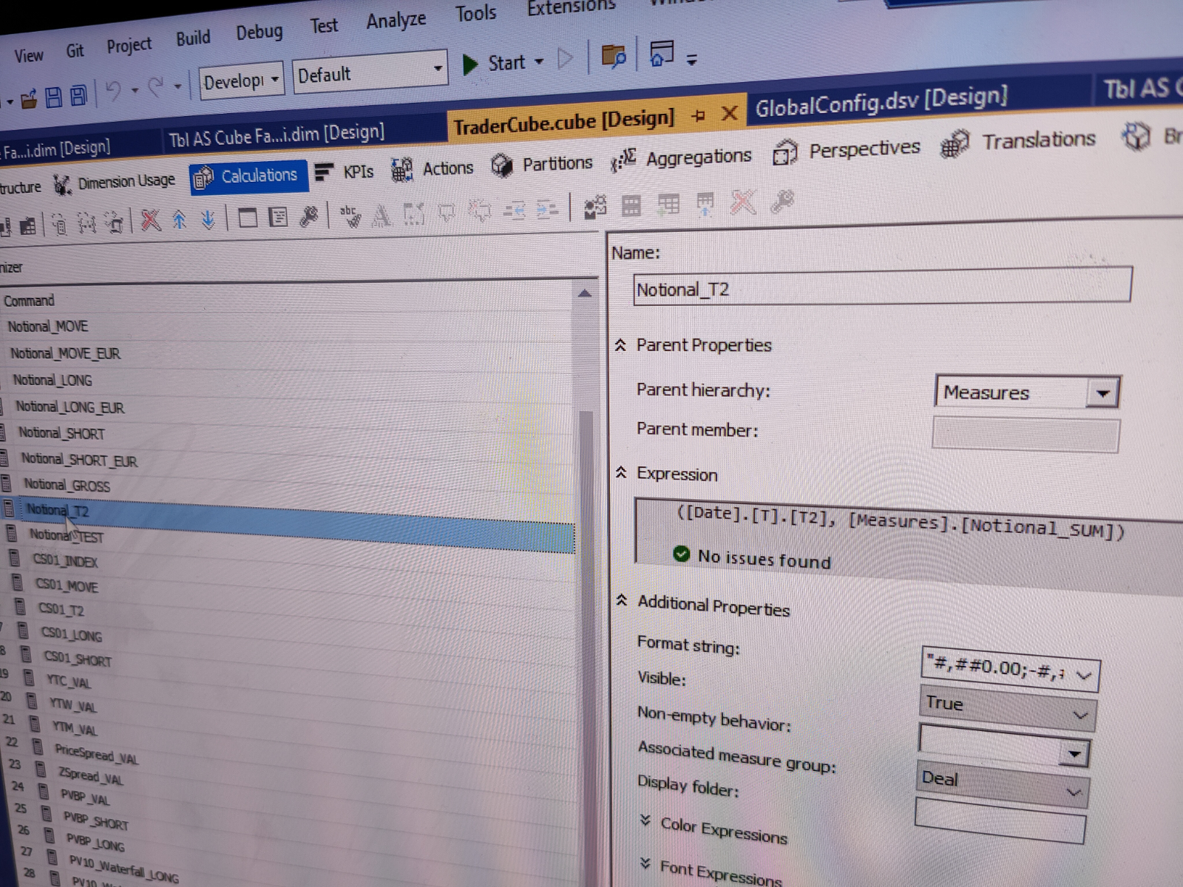Move the calculation down with the down arrow

coord(208,218)
